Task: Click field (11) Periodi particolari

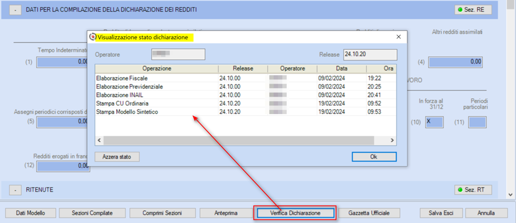Action: coord(477,122)
